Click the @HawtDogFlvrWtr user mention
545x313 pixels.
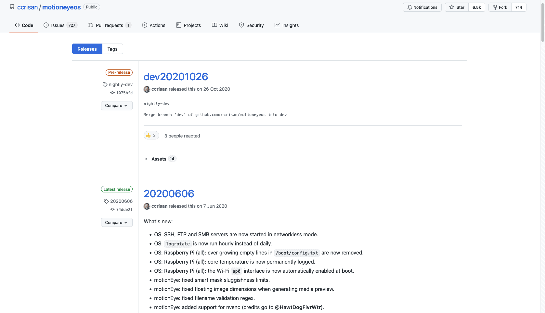(298, 307)
